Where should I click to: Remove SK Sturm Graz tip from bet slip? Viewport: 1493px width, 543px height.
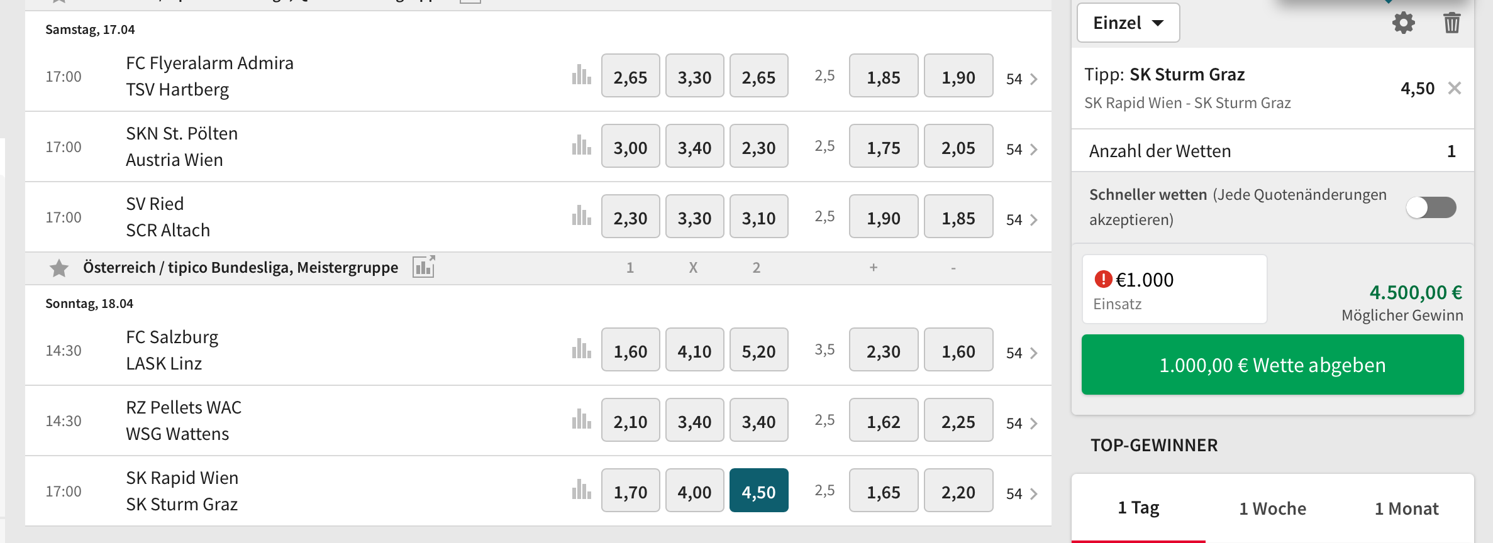(x=1455, y=88)
